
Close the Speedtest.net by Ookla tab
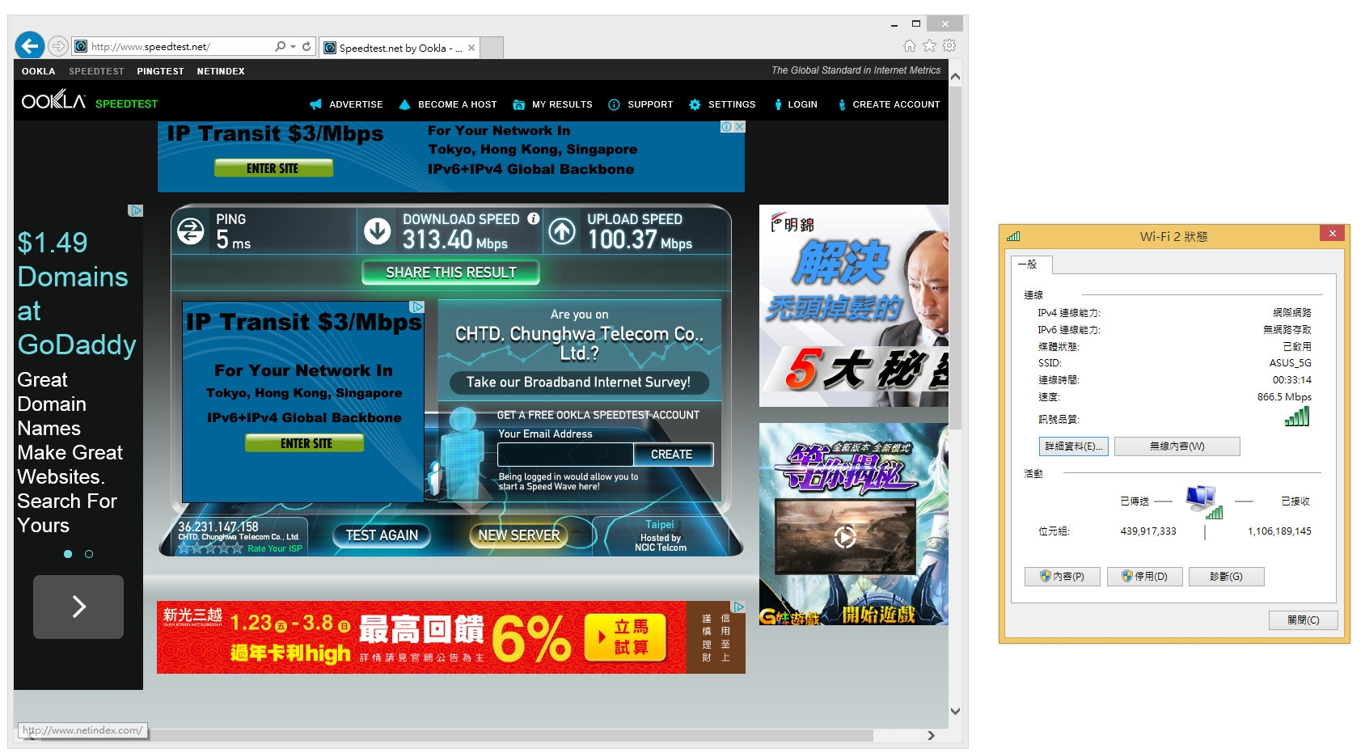471,48
